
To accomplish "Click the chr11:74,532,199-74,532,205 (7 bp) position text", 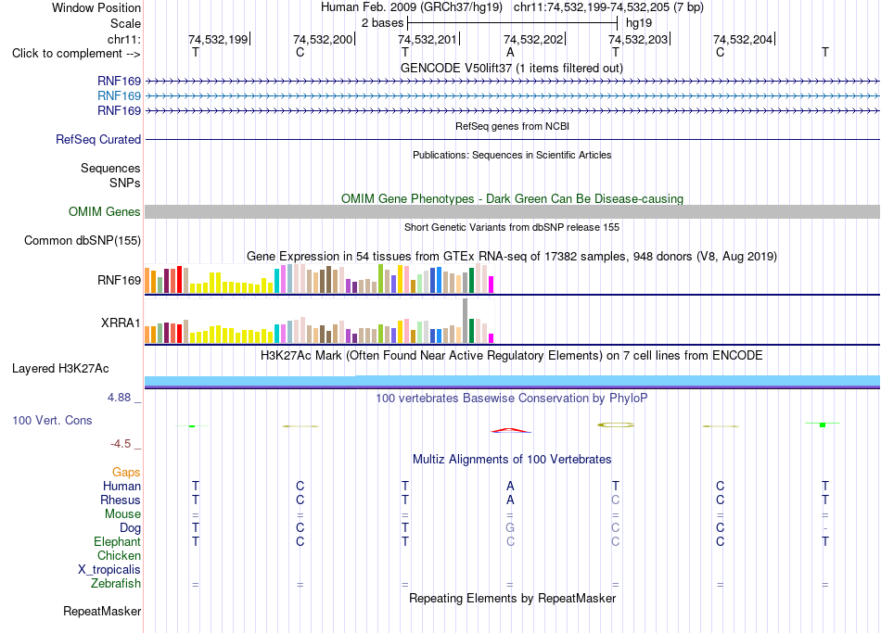I will [608, 7].
